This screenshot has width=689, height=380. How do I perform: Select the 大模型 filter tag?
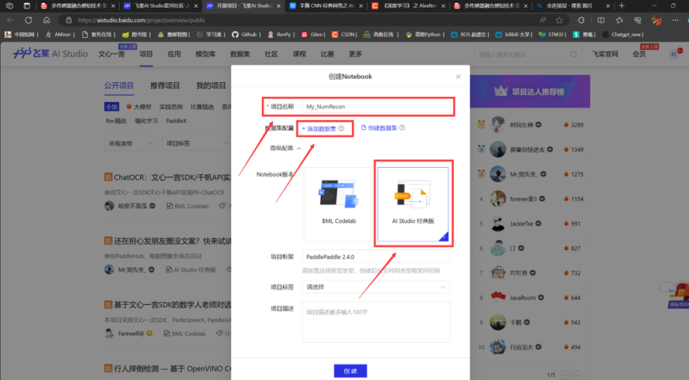pyautogui.click(x=139, y=107)
